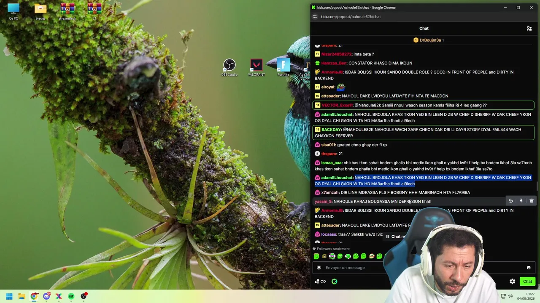Insert the fourth quick emote
This screenshot has width=540, height=303.
[x=340, y=256]
